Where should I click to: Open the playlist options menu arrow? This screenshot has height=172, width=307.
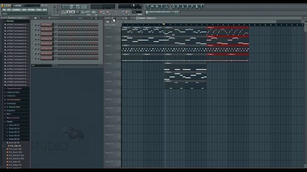pyautogui.click(x=106, y=18)
